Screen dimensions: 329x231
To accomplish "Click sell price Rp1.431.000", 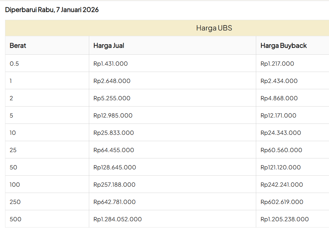I will pos(111,64).
